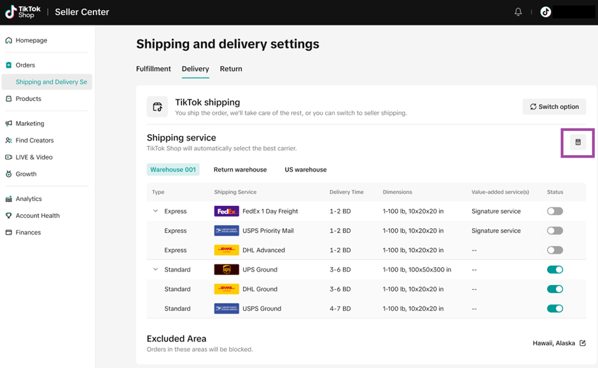The image size is (598, 368).
Task: Enable DHL Advanced toggle
Action: click(555, 250)
